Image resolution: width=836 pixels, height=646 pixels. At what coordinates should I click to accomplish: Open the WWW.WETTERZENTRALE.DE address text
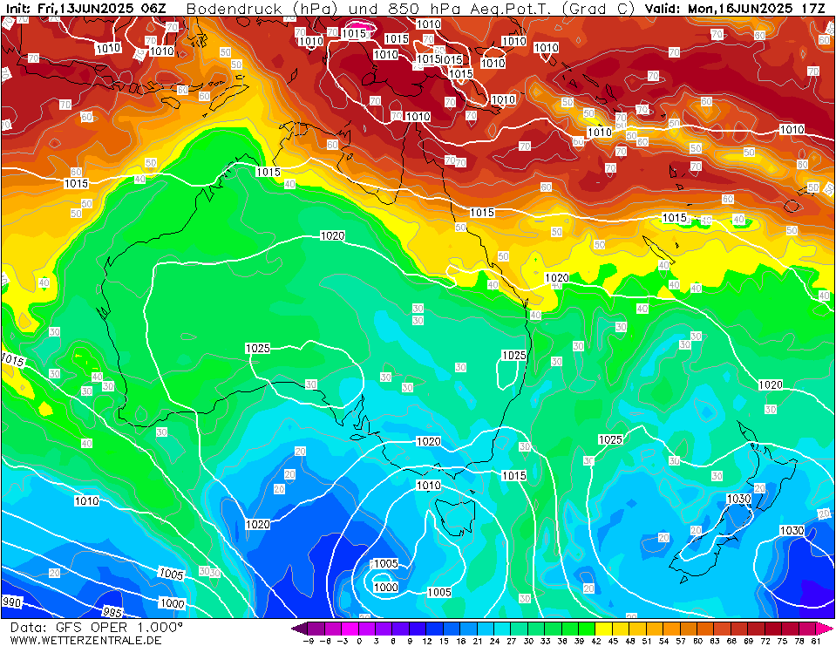[85, 640]
